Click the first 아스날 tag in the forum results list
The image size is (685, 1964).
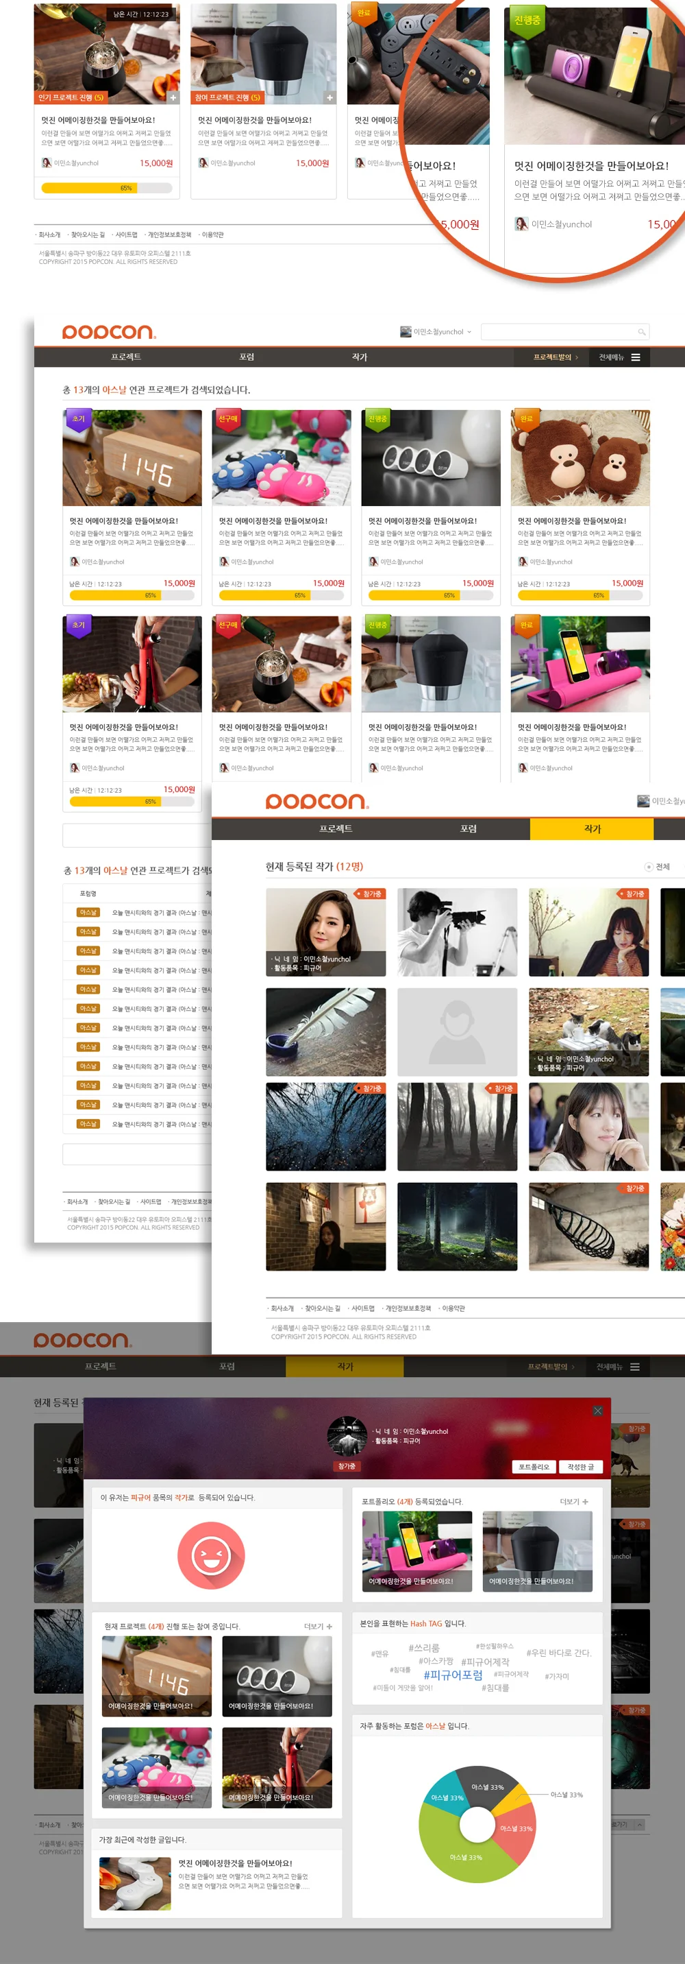pos(88,913)
